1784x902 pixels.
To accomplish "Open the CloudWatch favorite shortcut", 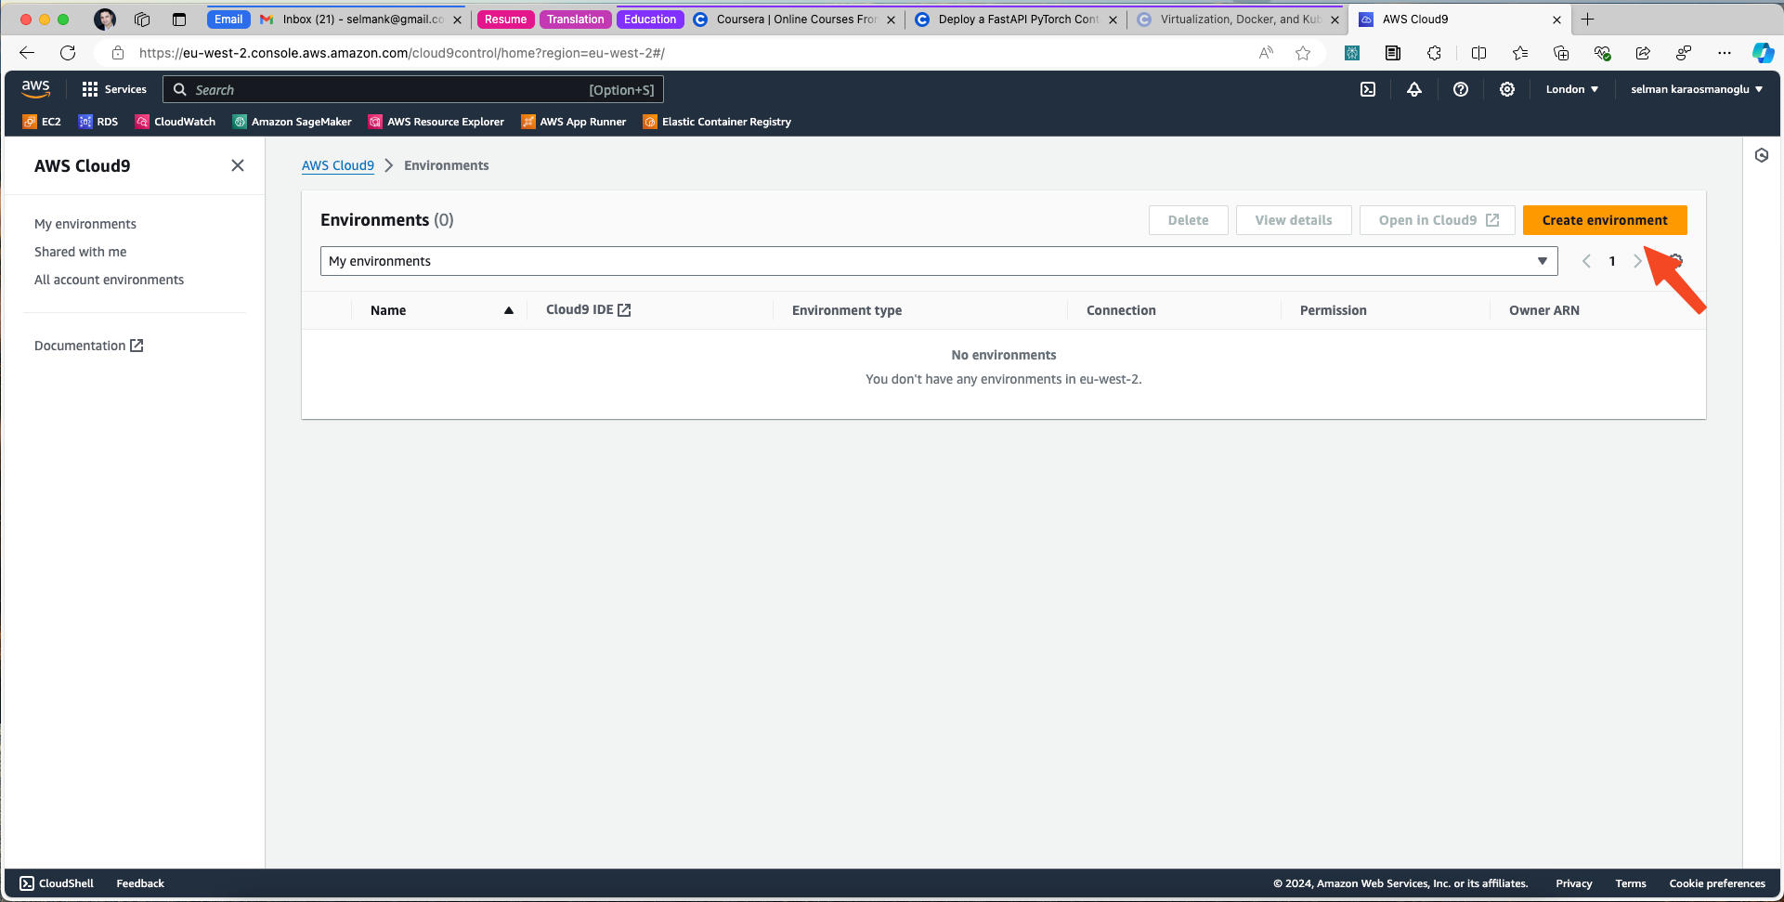I will (x=176, y=122).
